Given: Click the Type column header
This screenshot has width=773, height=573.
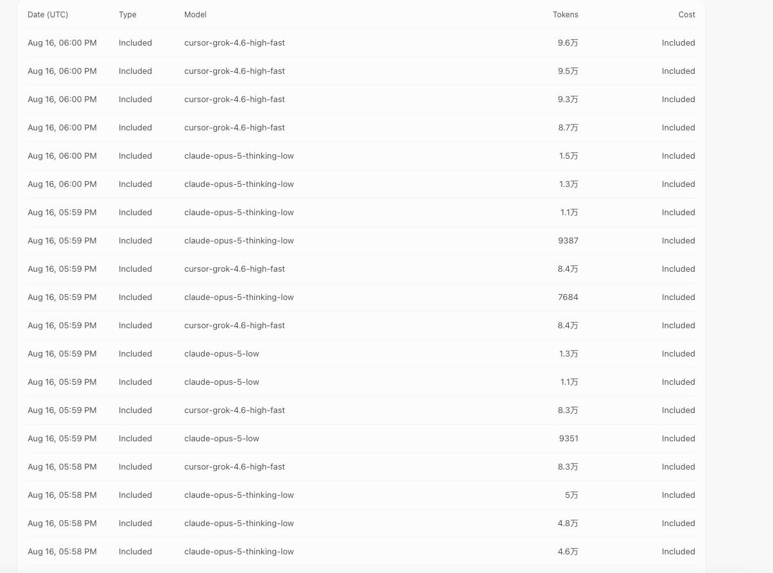Looking at the screenshot, I should [x=128, y=14].
